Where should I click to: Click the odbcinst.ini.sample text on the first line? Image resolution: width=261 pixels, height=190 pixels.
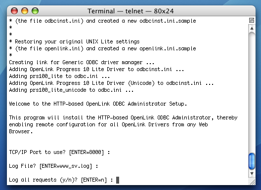pos(168,21)
